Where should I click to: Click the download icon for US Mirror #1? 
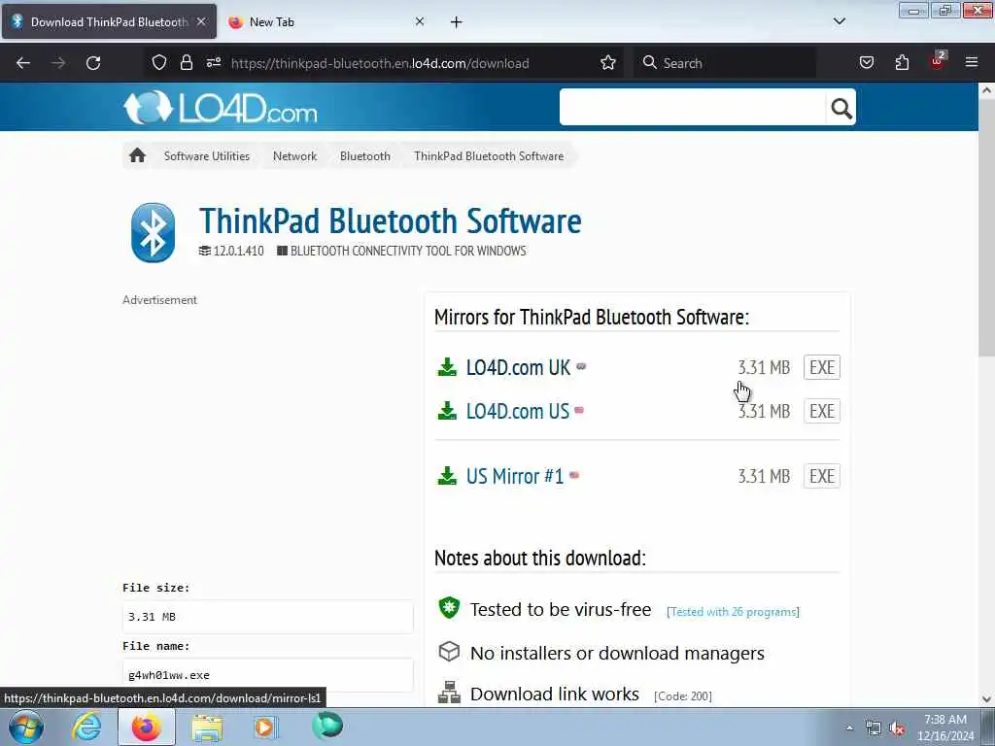(x=447, y=476)
